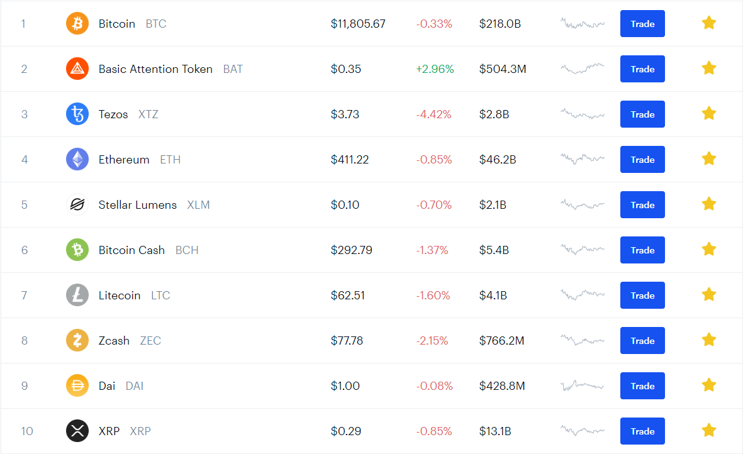Open the Dai price sparkline chart
Screen dimensions: 743x454
point(583,386)
